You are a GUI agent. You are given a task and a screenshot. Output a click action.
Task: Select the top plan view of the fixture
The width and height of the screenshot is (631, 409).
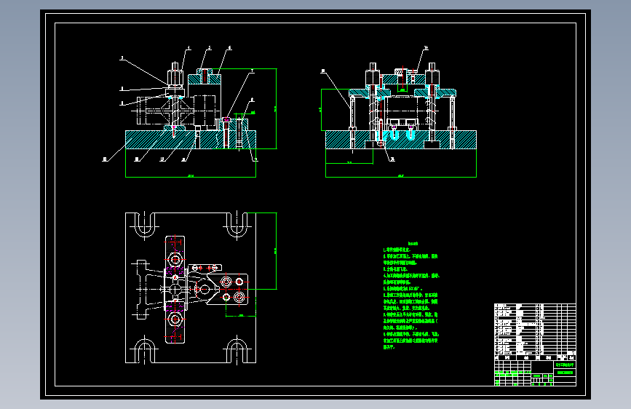pos(201,288)
